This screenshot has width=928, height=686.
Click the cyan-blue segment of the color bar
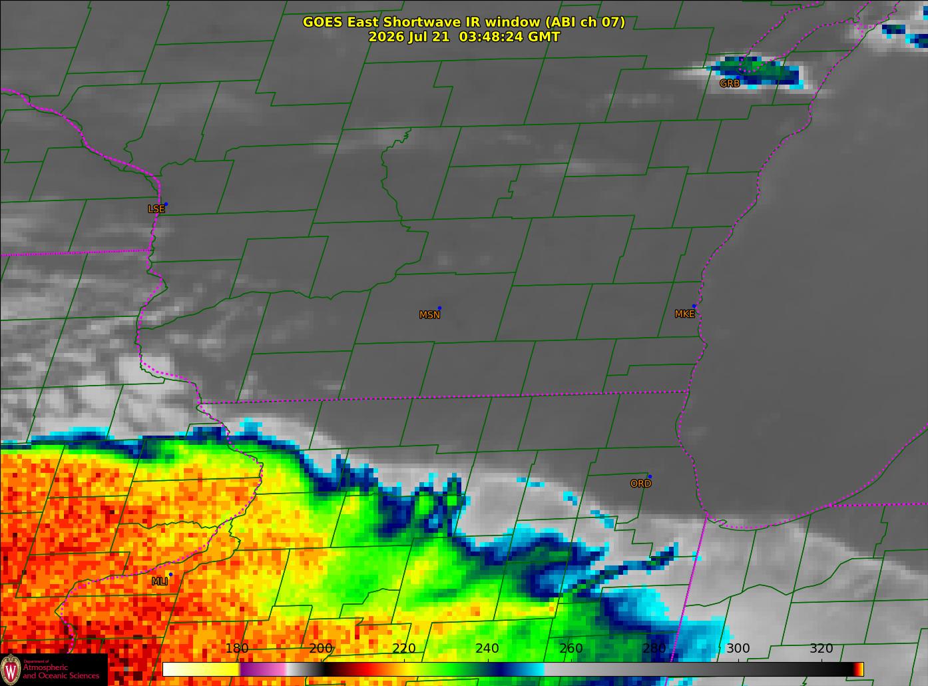coord(524,669)
